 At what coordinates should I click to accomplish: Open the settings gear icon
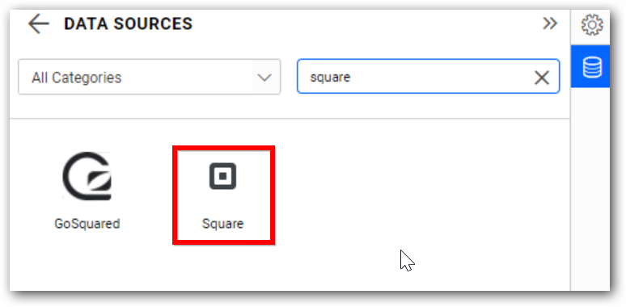592,25
